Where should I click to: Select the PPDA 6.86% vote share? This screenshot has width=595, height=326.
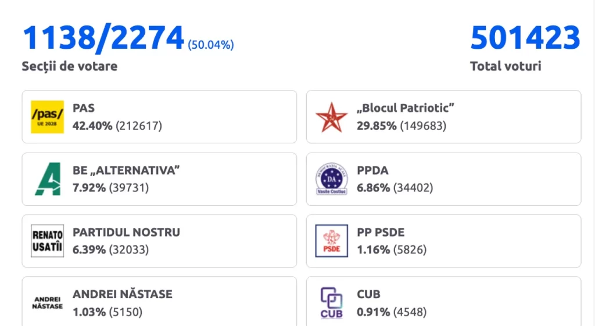click(374, 188)
